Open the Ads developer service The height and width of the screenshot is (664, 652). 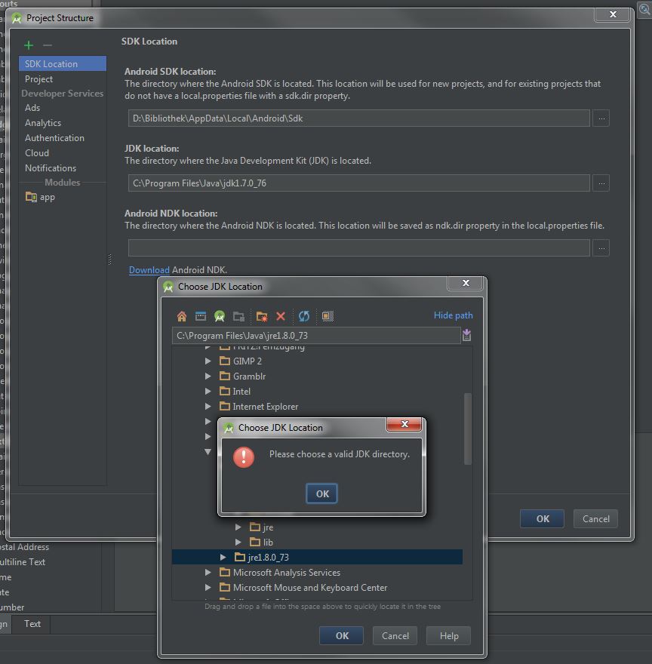pyautogui.click(x=32, y=108)
